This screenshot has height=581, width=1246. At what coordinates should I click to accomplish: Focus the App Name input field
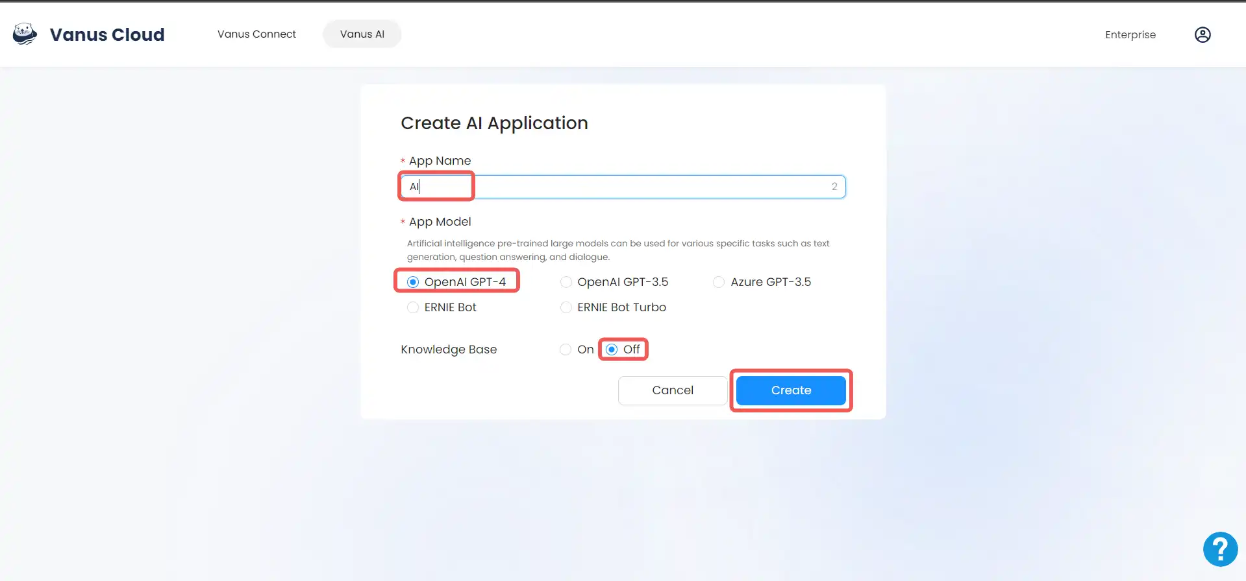[623, 187]
